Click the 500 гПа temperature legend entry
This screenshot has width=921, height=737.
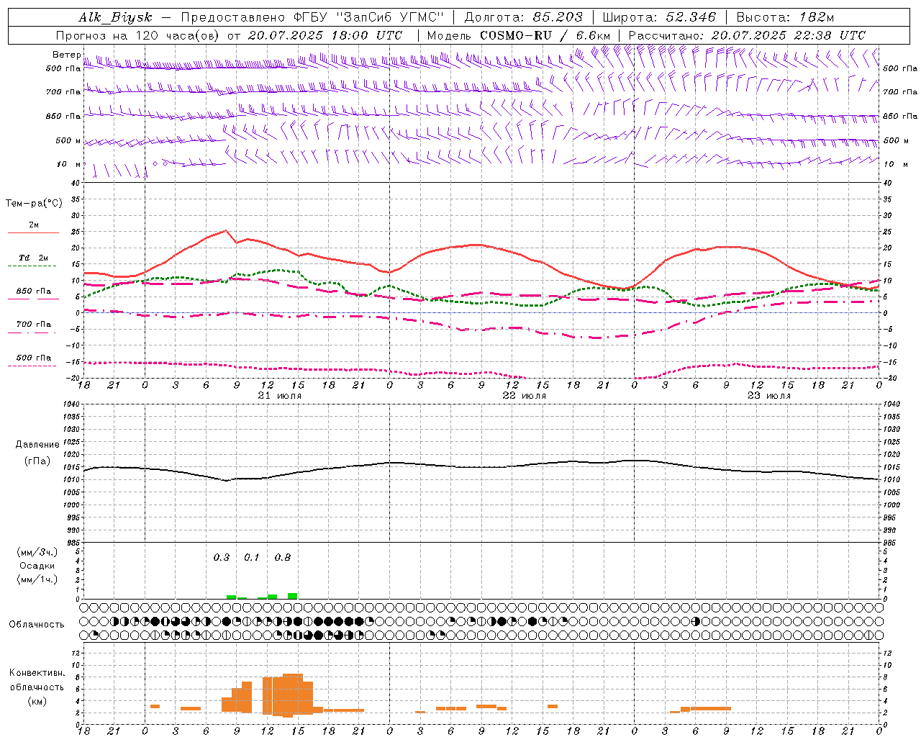pyautogui.click(x=34, y=358)
